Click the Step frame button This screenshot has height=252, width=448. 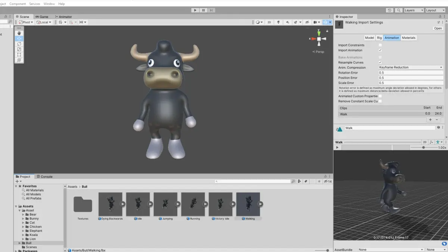pyautogui.click(x=211, y=10)
